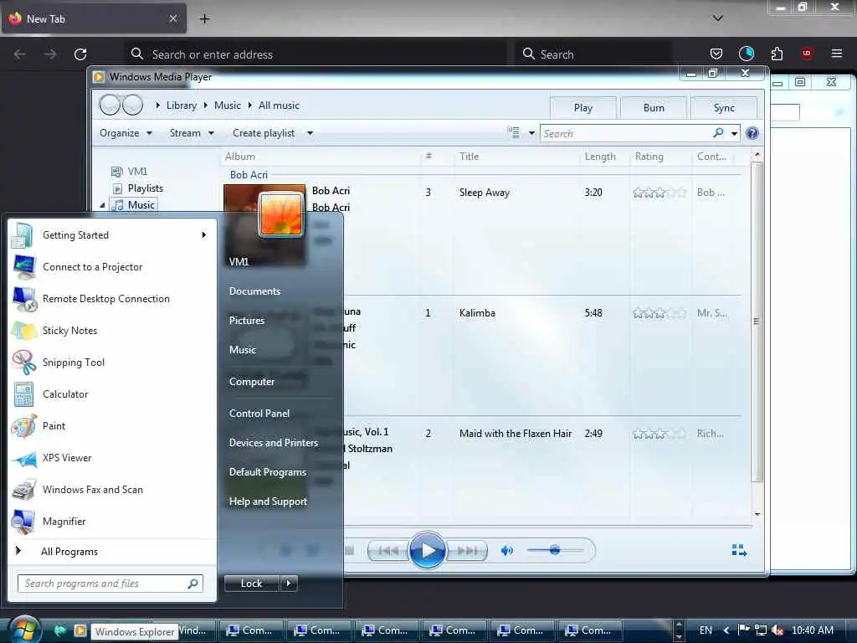
Task: Open Windows Media Player taskbar icon
Action: [80, 630]
